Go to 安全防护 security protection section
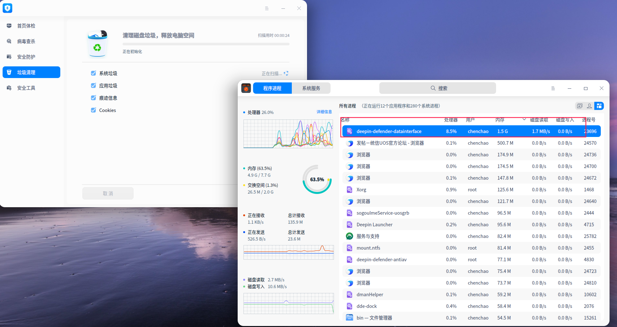 click(x=26, y=57)
